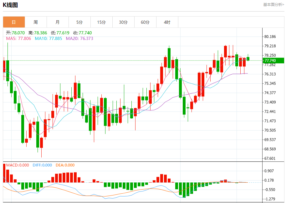Screen dimensions: 286x203
Task: Click the green 77.740 current price tag
Action: pos(273,61)
